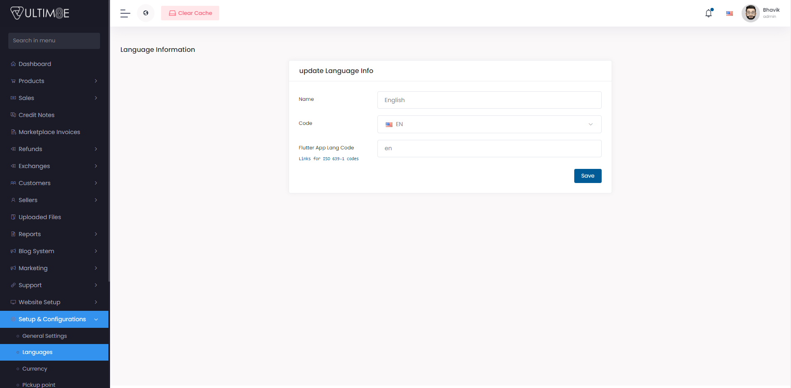Click the Credit Notes sidebar icon
Viewport: 791px width, 388px height.
tap(13, 115)
